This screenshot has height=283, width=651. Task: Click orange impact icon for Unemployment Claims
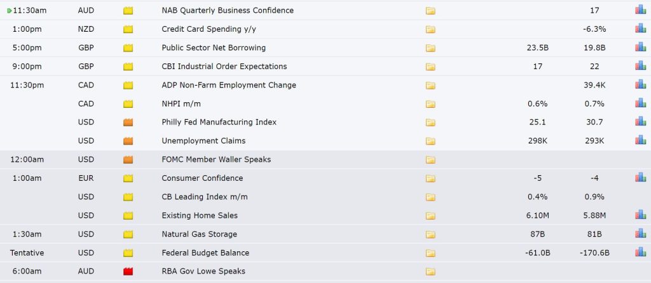click(x=128, y=141)
